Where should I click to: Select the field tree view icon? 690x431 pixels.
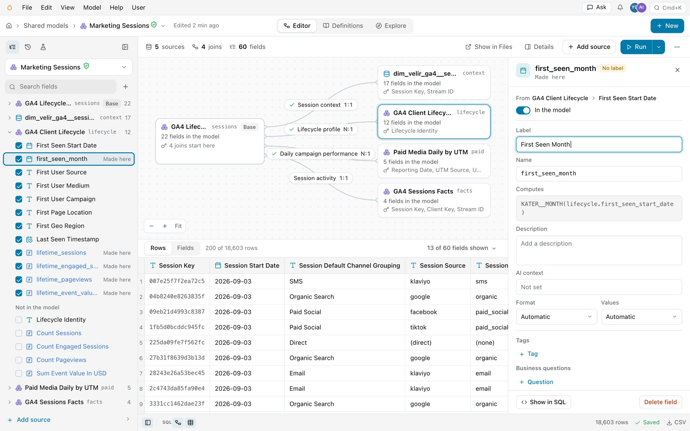tap(13, 47)
